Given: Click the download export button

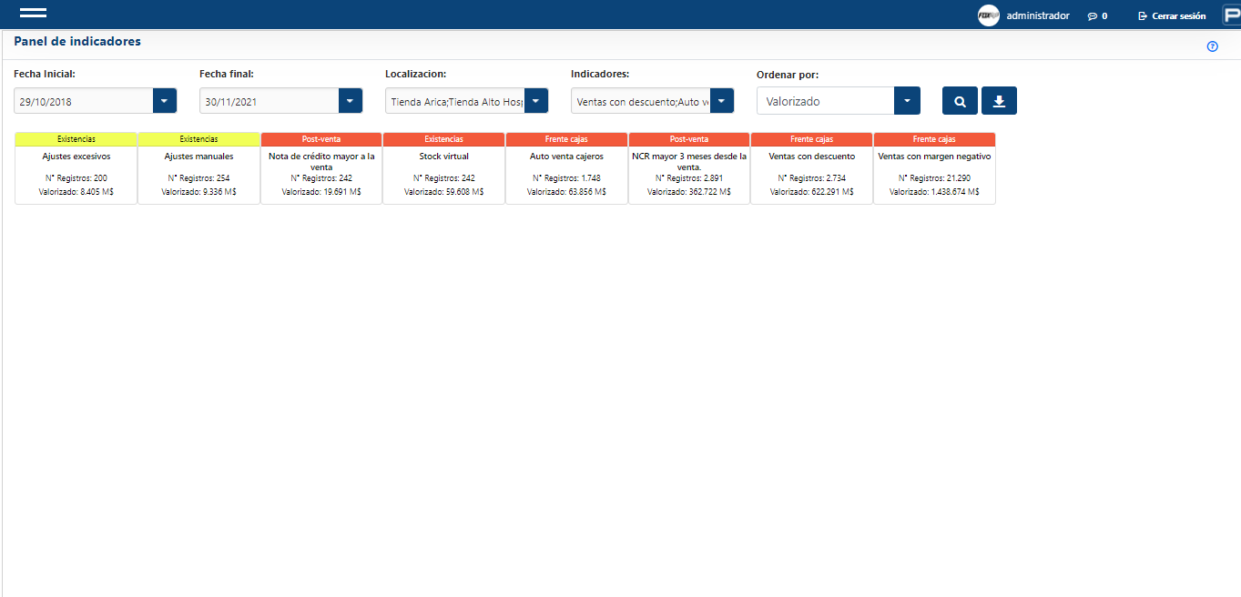Looking at the screenshot, I should (x=999, y=101).
